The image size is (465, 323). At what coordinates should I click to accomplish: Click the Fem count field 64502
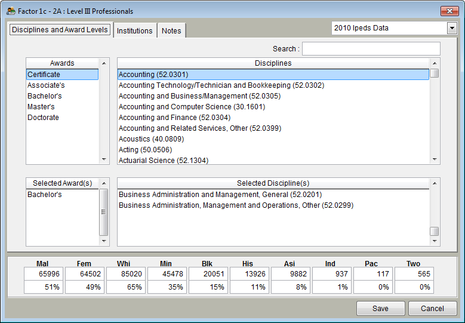pos(85,274)
